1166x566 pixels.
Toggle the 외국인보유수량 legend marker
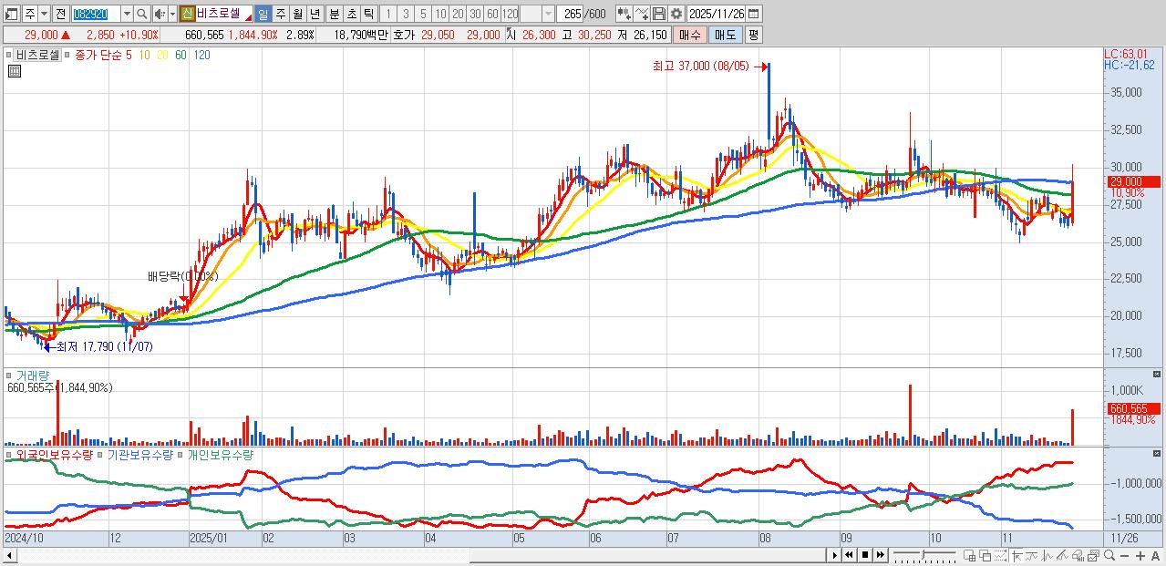(7, 454)
